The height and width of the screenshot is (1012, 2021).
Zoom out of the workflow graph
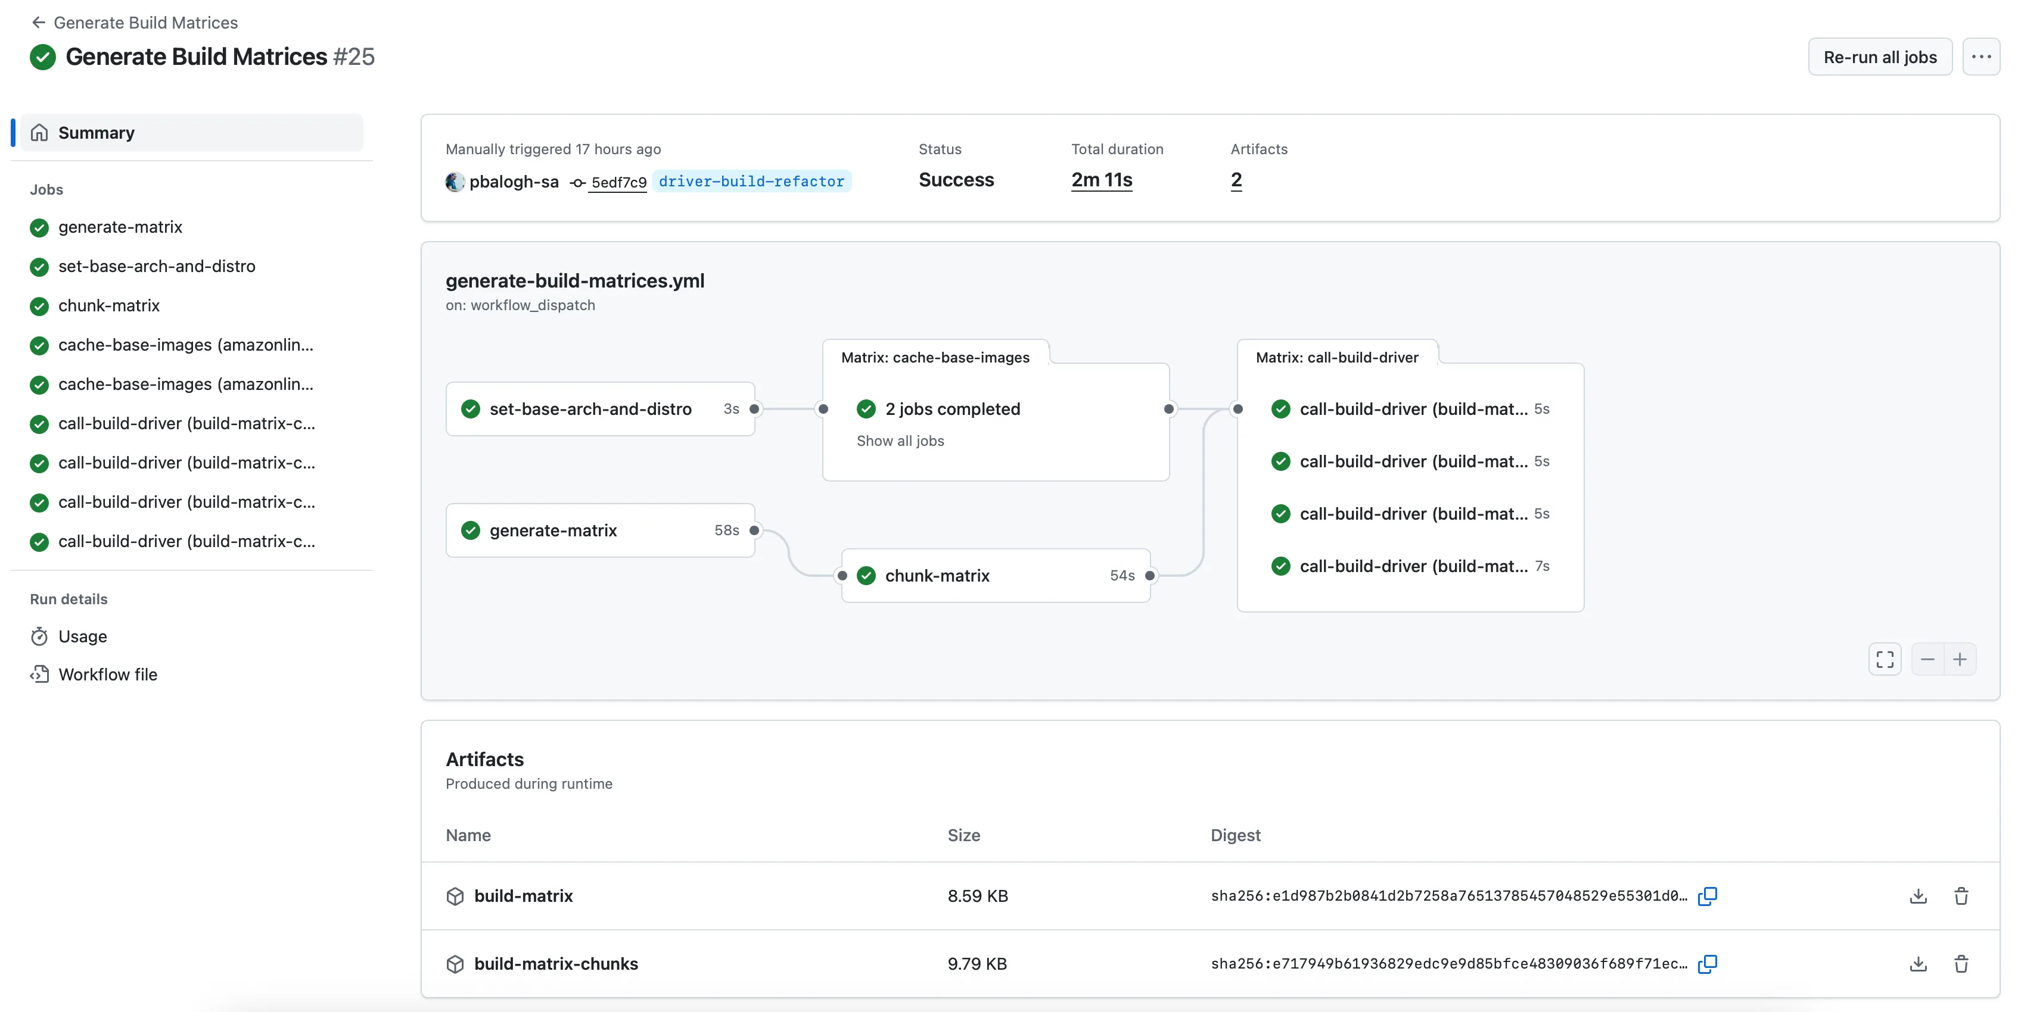pos(1927,659)
